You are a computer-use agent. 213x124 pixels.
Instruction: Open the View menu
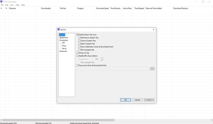pos(12,5)
